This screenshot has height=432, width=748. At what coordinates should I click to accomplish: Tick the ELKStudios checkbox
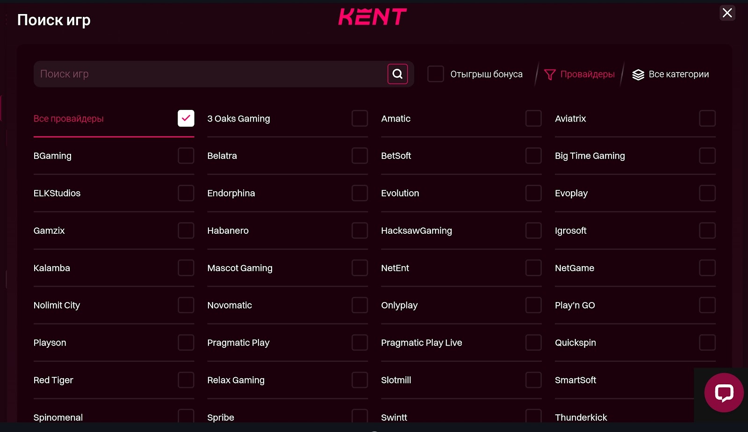click(186, 193)
